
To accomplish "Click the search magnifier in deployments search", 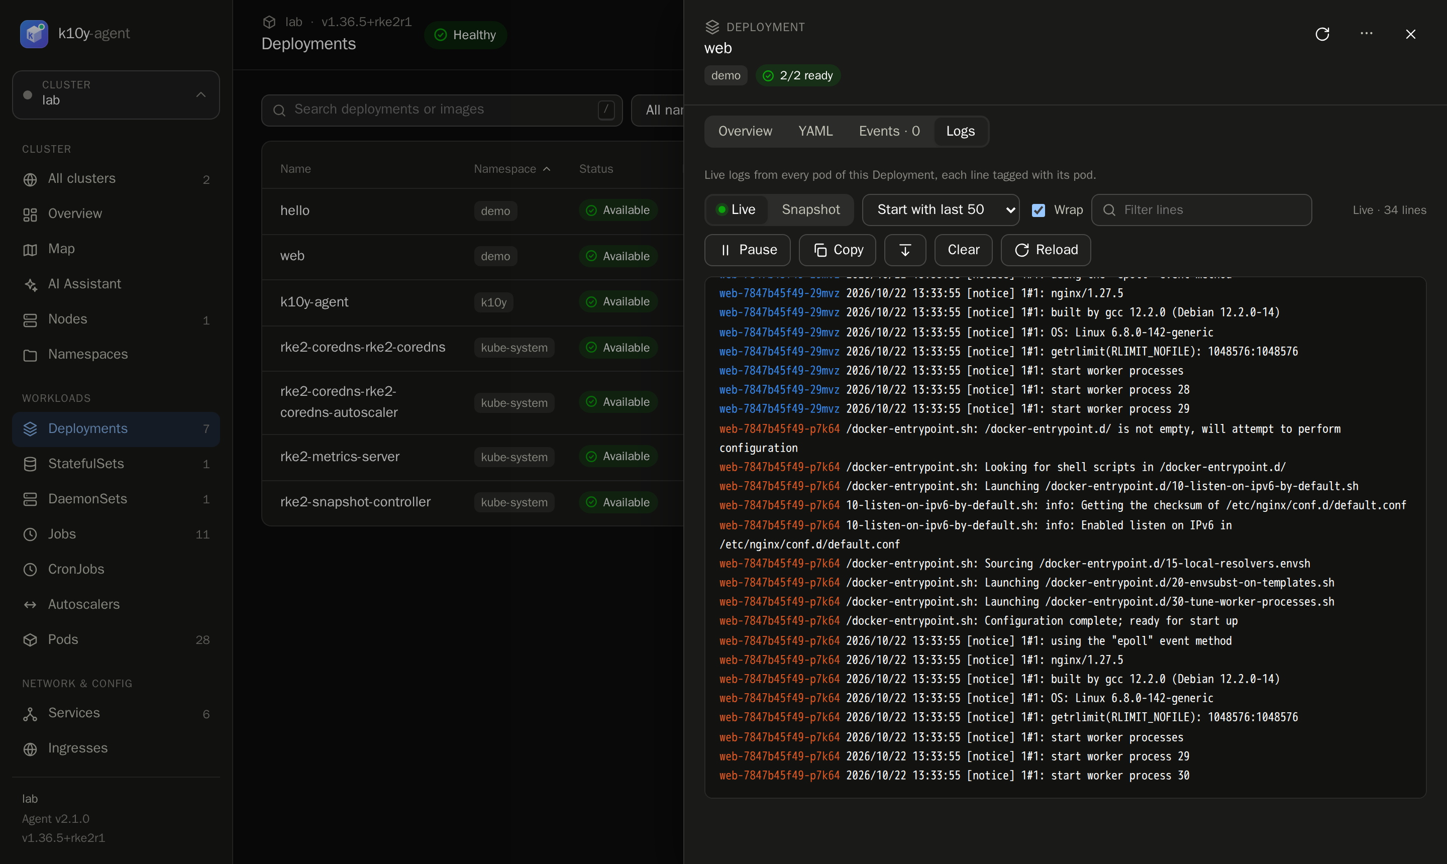I will coord(279,110).
